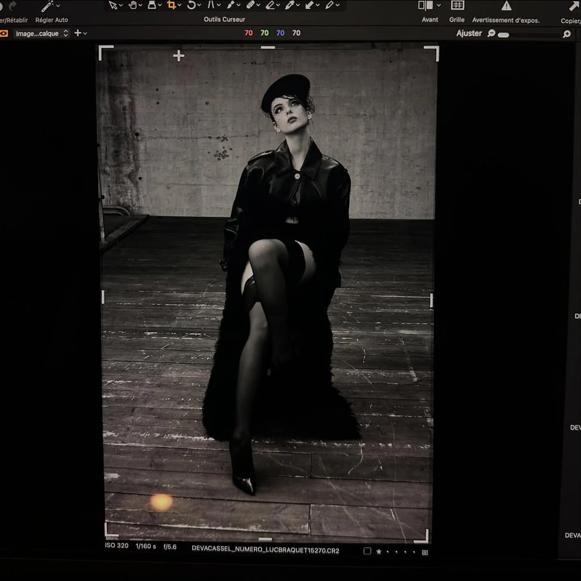Set one-star rating below the image
This screenshot has height=581, width=581.
[x=379, y=551]
